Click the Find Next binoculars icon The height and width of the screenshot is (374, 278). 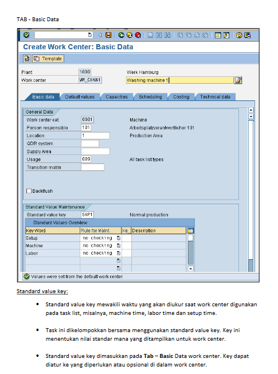167,36
